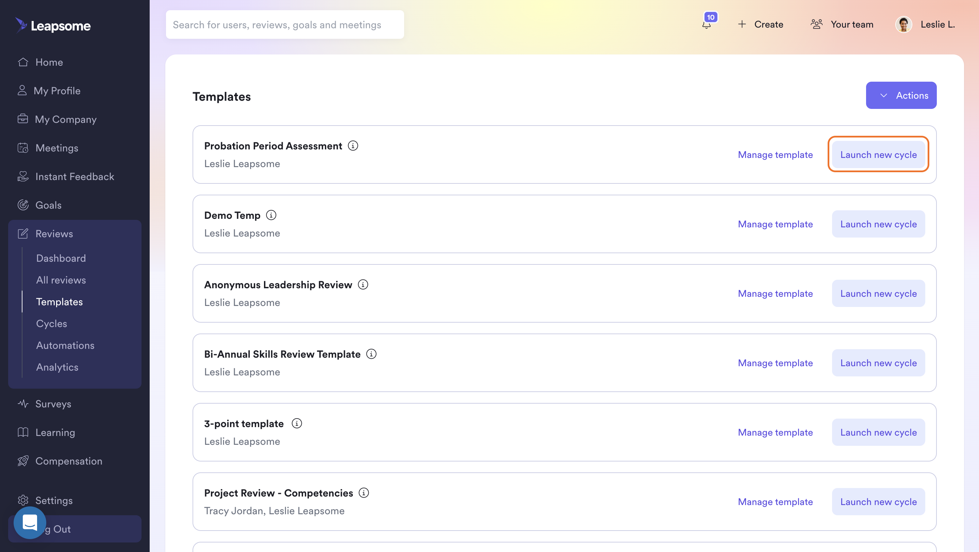Select Templates in Reviews submenu
The width and height of the screenshot is (979, 552).
[59, 302]
